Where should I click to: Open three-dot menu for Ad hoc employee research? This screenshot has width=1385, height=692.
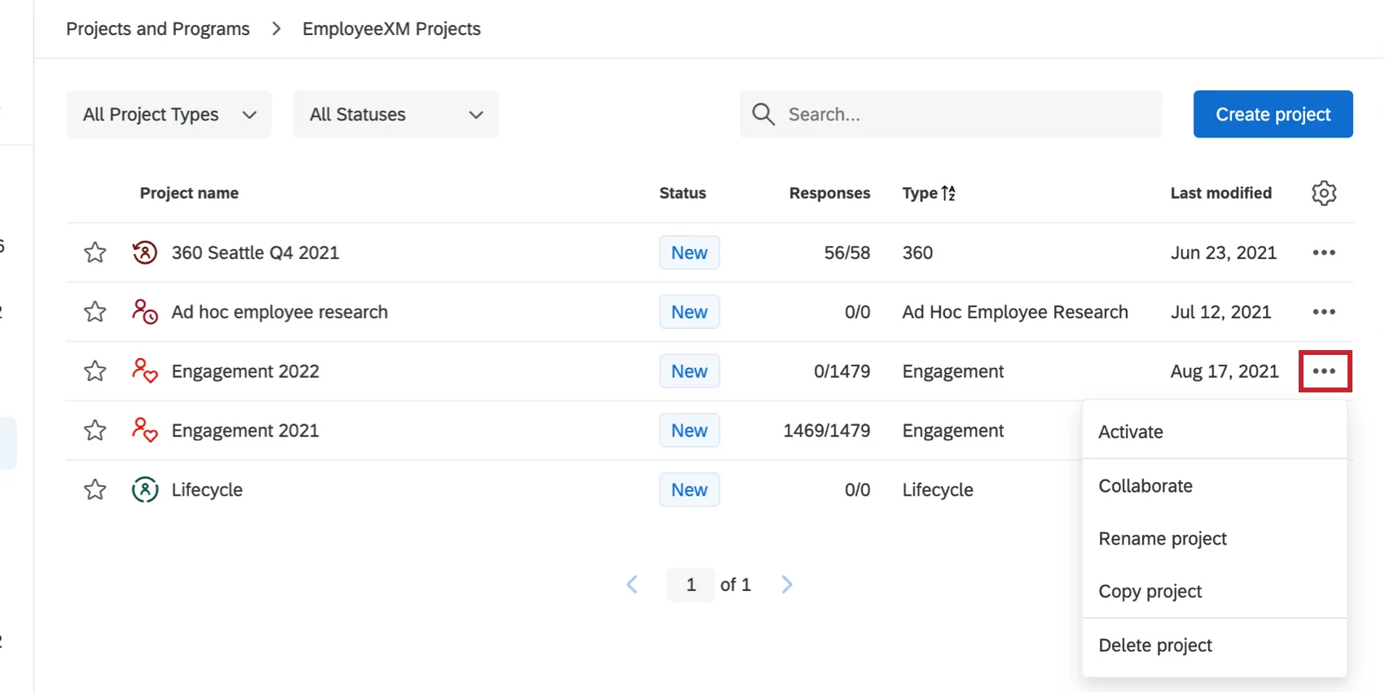[1324, 312]
